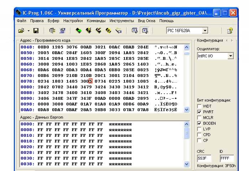This screenshot has width=249, height=171.
Task: Enable the CP code protection bit
Action: 199,140
